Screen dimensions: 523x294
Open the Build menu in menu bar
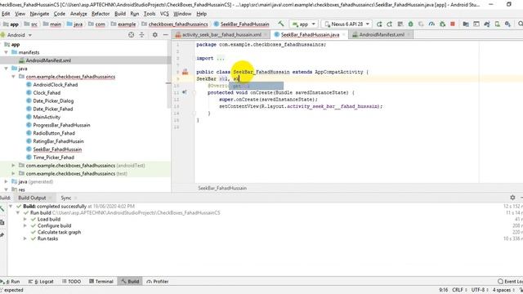(120, 14)
